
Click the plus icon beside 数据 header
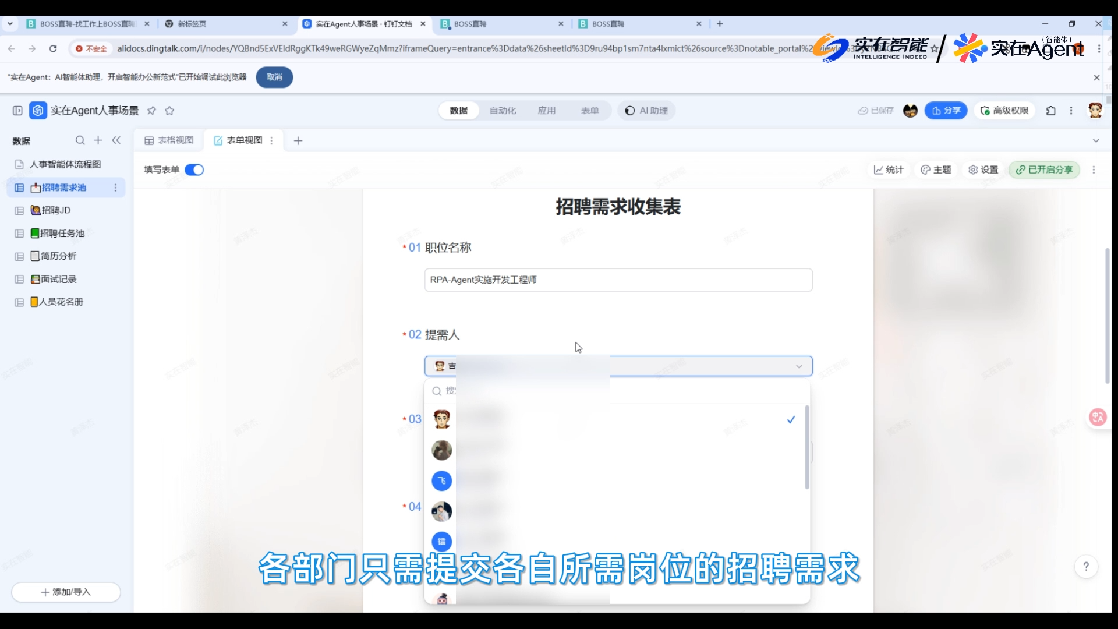98,140
